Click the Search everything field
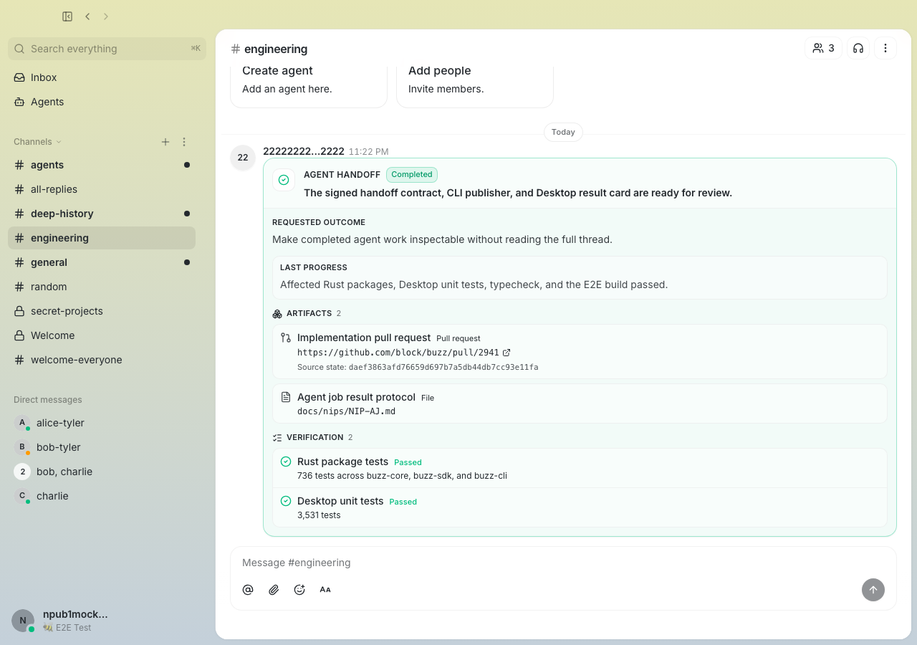The width and height of the screenshot is (917, 645). pos(107,49)
